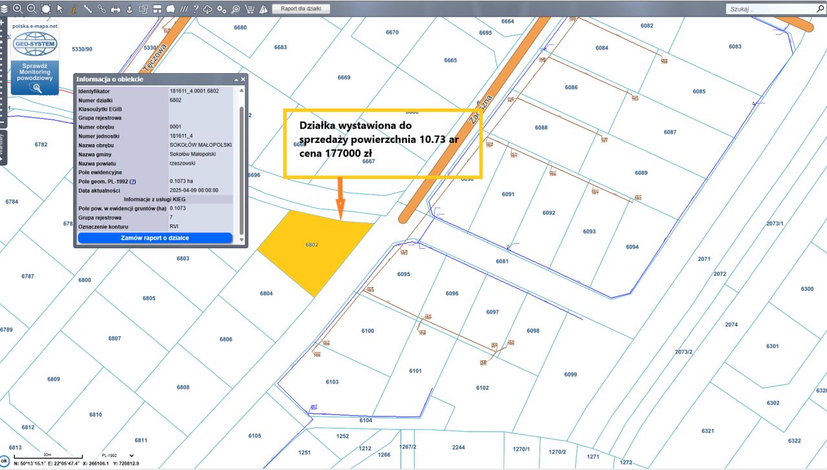Click parcel label 2073/1 on map

[775, 224]
